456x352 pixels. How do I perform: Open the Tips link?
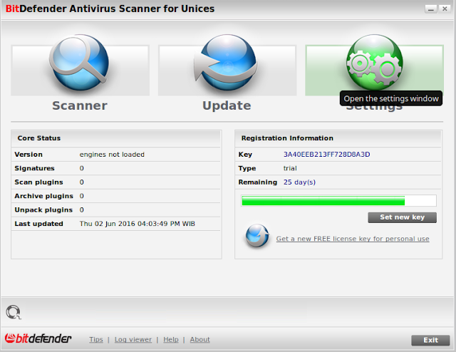click(96, 340)
